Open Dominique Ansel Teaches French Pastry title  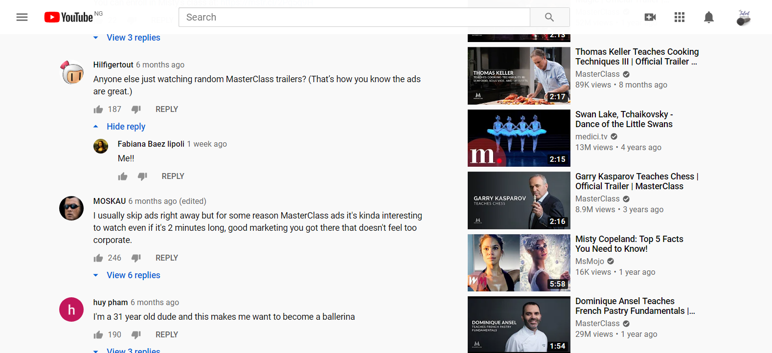click(635, 306)
